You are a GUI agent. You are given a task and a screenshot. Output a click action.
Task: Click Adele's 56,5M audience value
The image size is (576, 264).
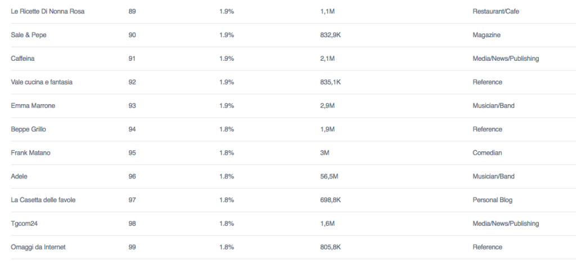[x=329, y=176]
